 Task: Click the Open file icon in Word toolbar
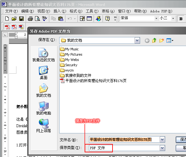pyautogui.click(x=14, y=19)
